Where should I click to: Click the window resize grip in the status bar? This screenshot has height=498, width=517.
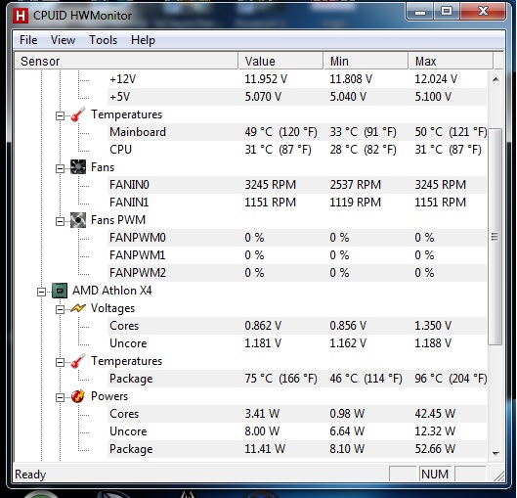[x=498, y=475]
